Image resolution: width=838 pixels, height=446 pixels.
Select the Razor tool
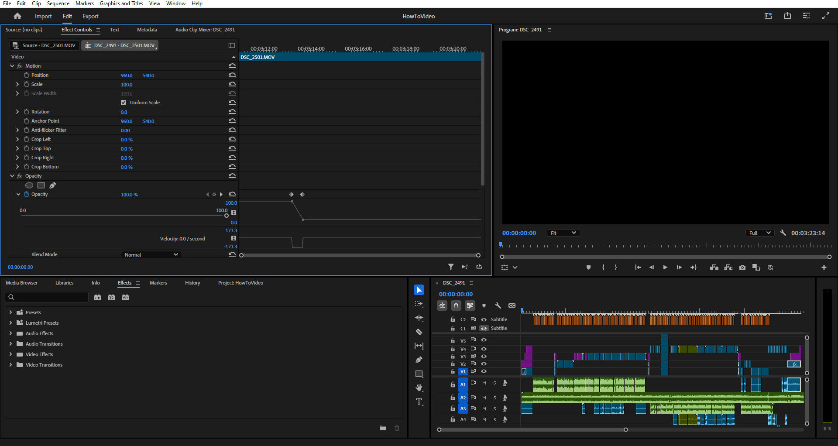(419, 332)
